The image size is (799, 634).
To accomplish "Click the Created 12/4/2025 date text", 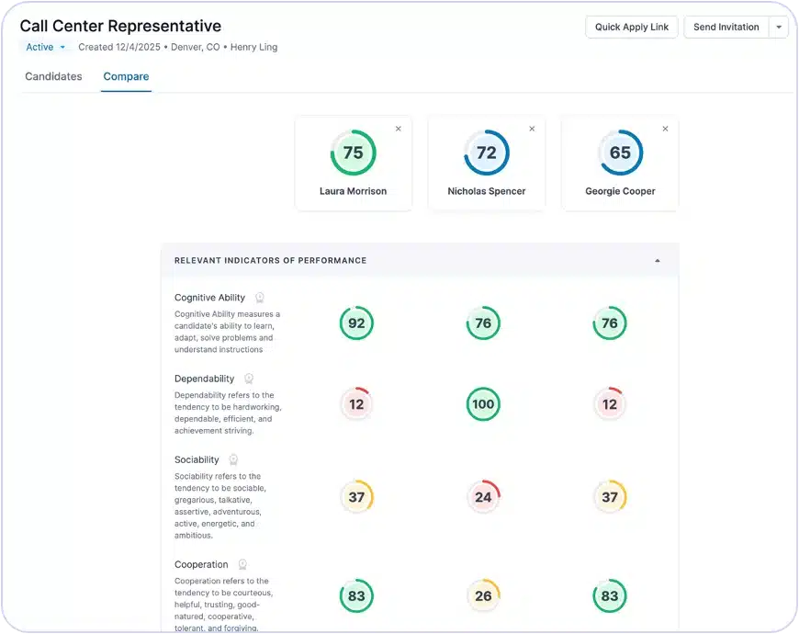I will pos(119,47).
